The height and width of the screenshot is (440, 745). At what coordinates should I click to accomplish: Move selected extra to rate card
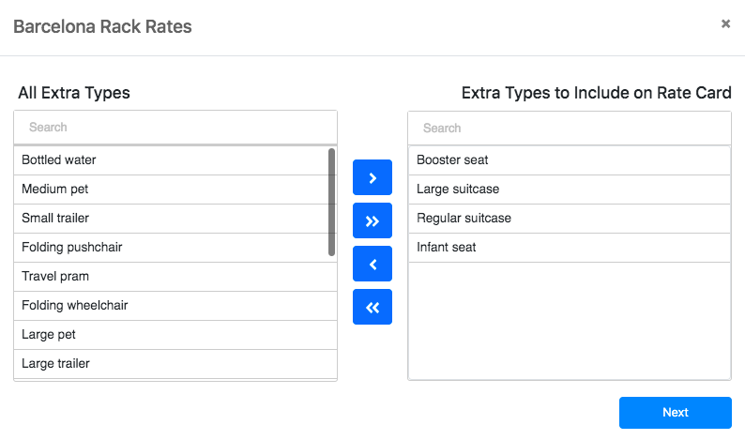pos(372,177)
